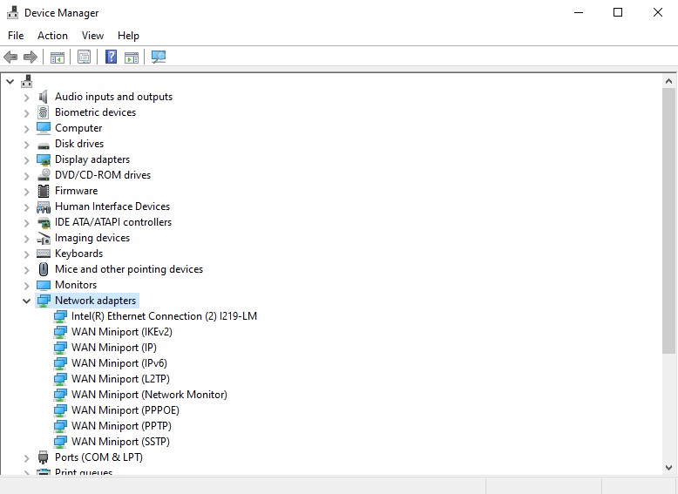The height and width of the screenshot is (494, 678).
Task: Select Intel(R) Ethernet Connection (2) I219-LM
Action: [x=164, y=316]
